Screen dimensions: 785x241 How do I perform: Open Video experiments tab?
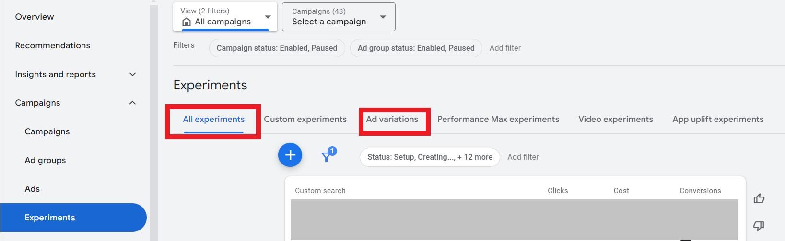(616, 120)
